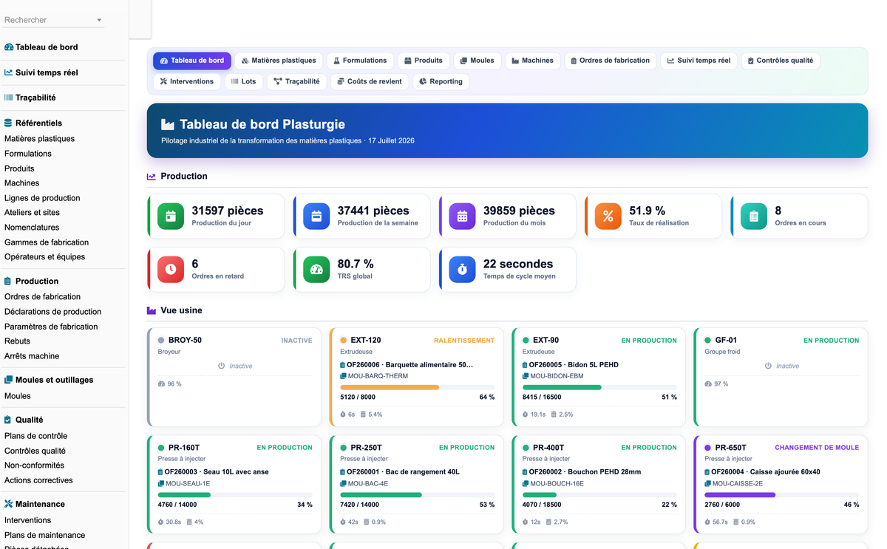Click the blue stopwatch icon for Temps de cycle moyen
Screen dimensions: 887x549
click(462, 270)
